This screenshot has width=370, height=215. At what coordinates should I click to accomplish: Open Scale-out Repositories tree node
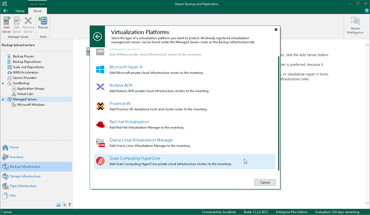click(x=28, y=67)
